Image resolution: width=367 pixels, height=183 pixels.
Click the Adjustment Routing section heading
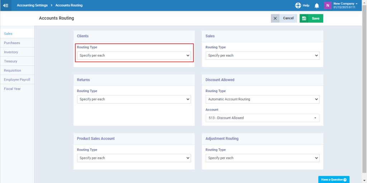[222, 139]
